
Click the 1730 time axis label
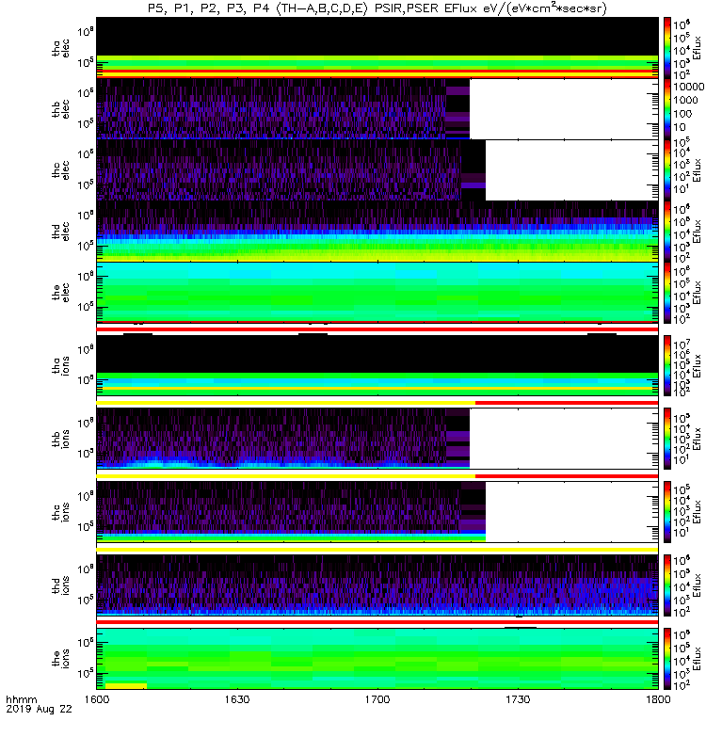pos(518,699)
